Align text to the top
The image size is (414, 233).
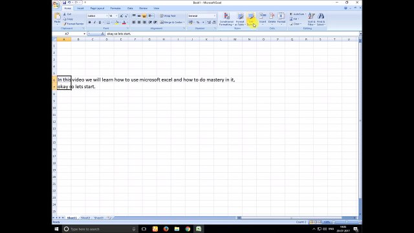pos(134,16)
